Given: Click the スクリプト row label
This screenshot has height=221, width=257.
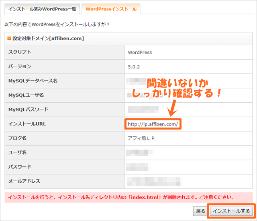Looking at the screenshot, I should (x=20, y=53).
